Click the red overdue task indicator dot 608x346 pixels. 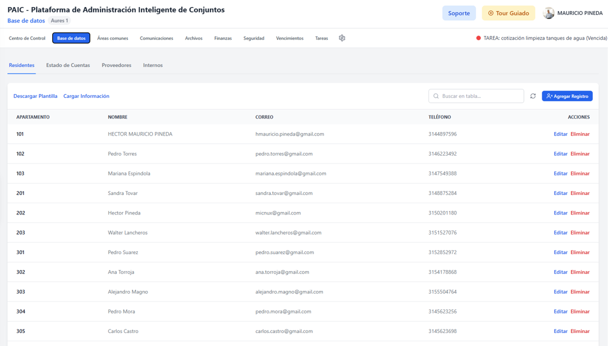coord(478,38)
